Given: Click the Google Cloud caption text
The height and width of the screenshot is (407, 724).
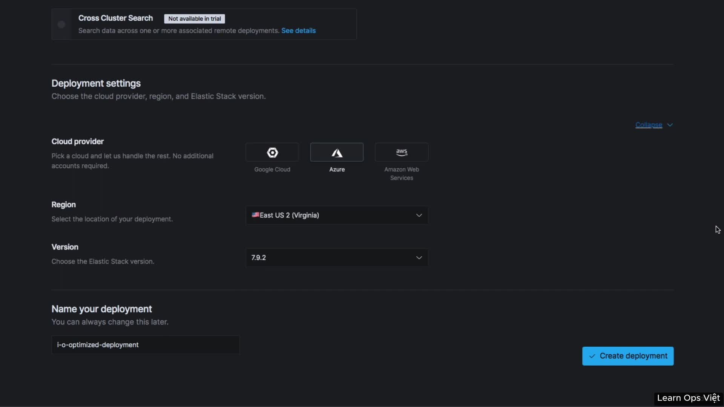Looking at the screenshot, I should tap(272, 170).
